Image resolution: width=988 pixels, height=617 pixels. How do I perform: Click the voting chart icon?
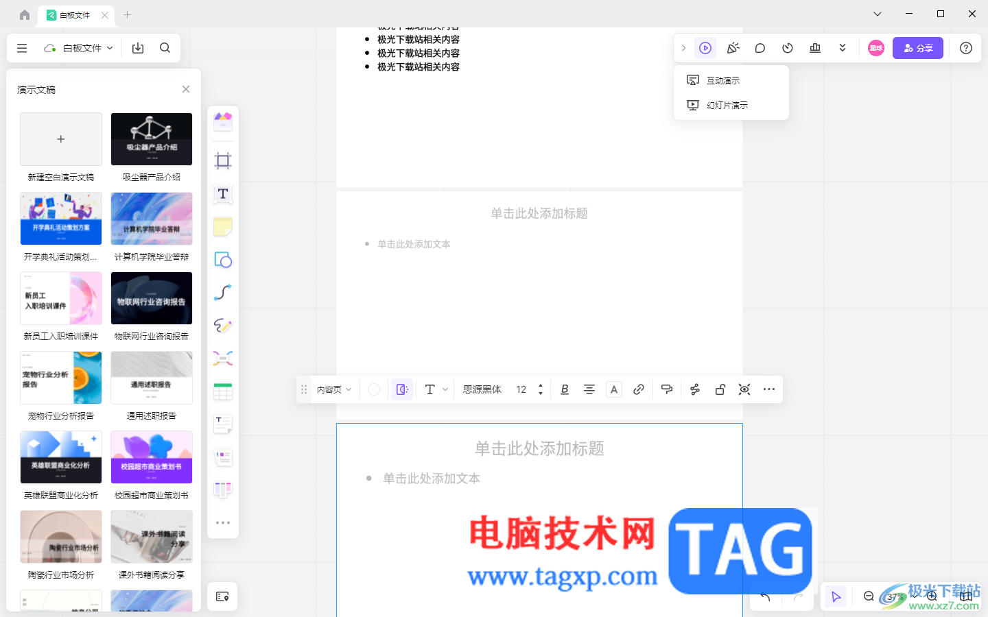[815, 48]
